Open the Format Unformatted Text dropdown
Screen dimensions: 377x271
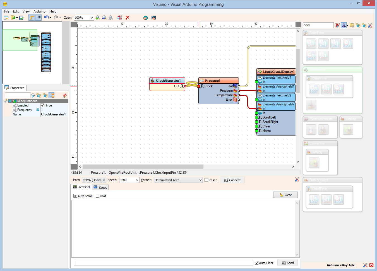click(178, 180)
